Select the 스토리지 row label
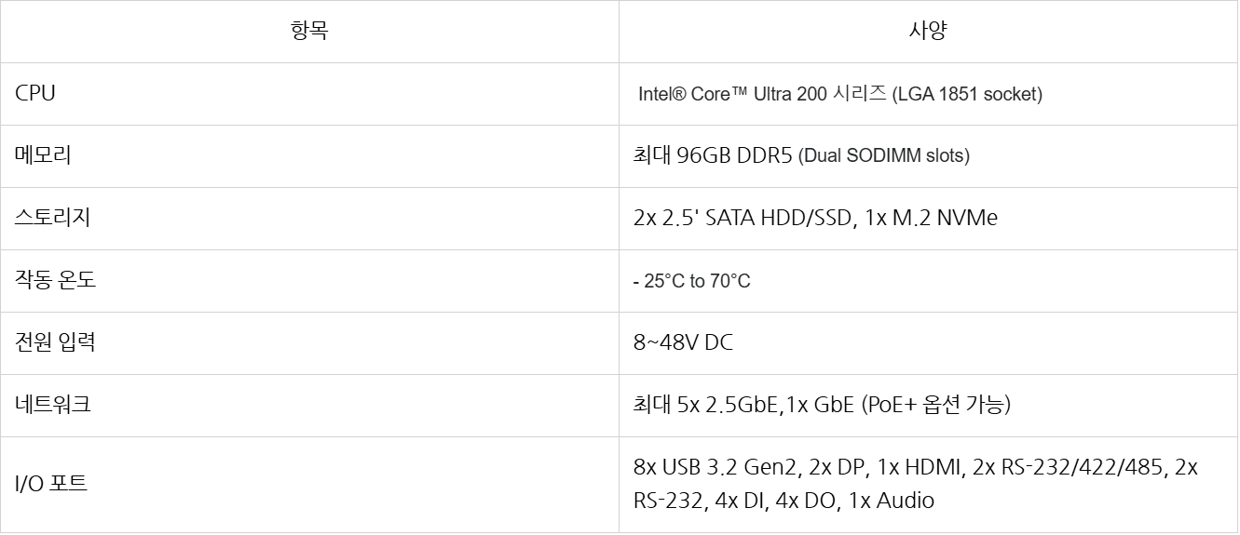 click(52, 218)
